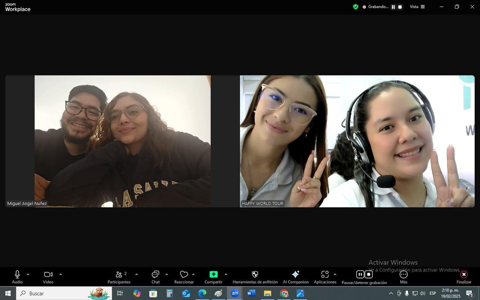Open the notification center icon

pos(469,293)
